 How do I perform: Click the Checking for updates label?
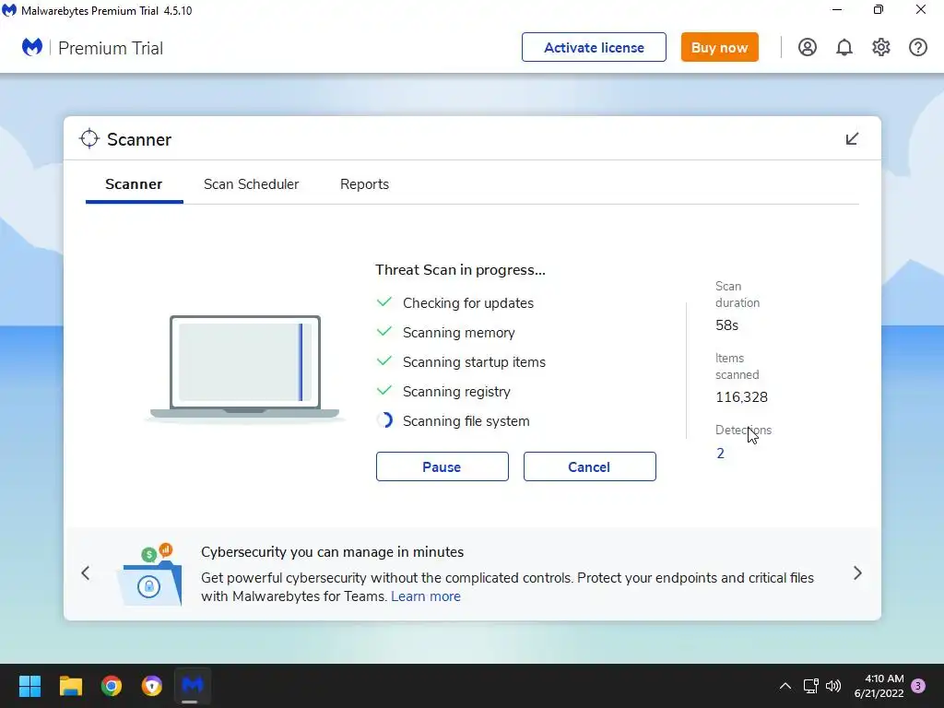point(467,302)
